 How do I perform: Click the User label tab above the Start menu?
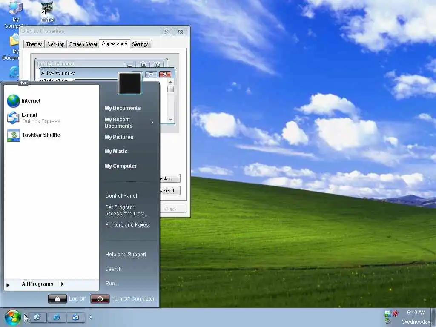[23, 83]
